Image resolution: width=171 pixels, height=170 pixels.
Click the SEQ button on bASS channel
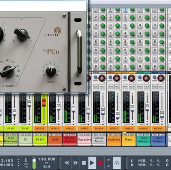click(52, 135)
